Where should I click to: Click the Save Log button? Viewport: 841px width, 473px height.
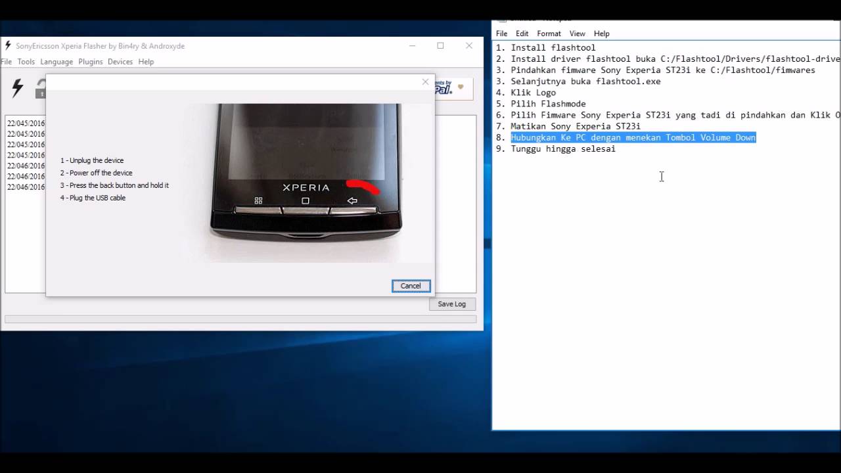click(451, 304)
